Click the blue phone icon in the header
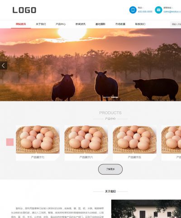 (x=133, y=10)
